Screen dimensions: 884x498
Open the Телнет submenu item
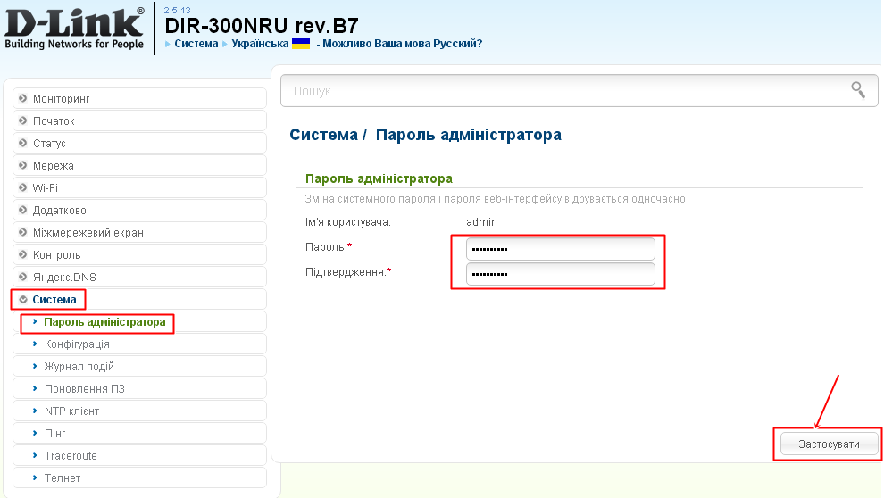[139, 477]
